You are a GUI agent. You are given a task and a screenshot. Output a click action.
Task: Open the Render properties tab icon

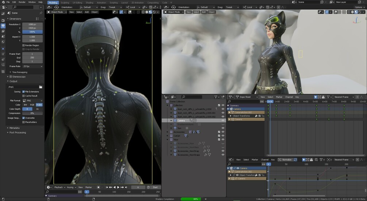3,20
